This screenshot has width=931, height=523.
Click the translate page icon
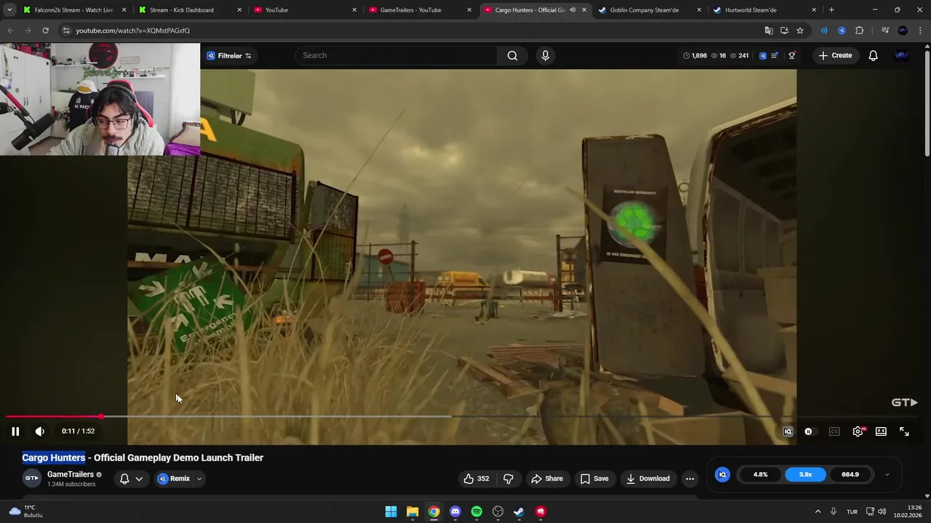(769, 31)
